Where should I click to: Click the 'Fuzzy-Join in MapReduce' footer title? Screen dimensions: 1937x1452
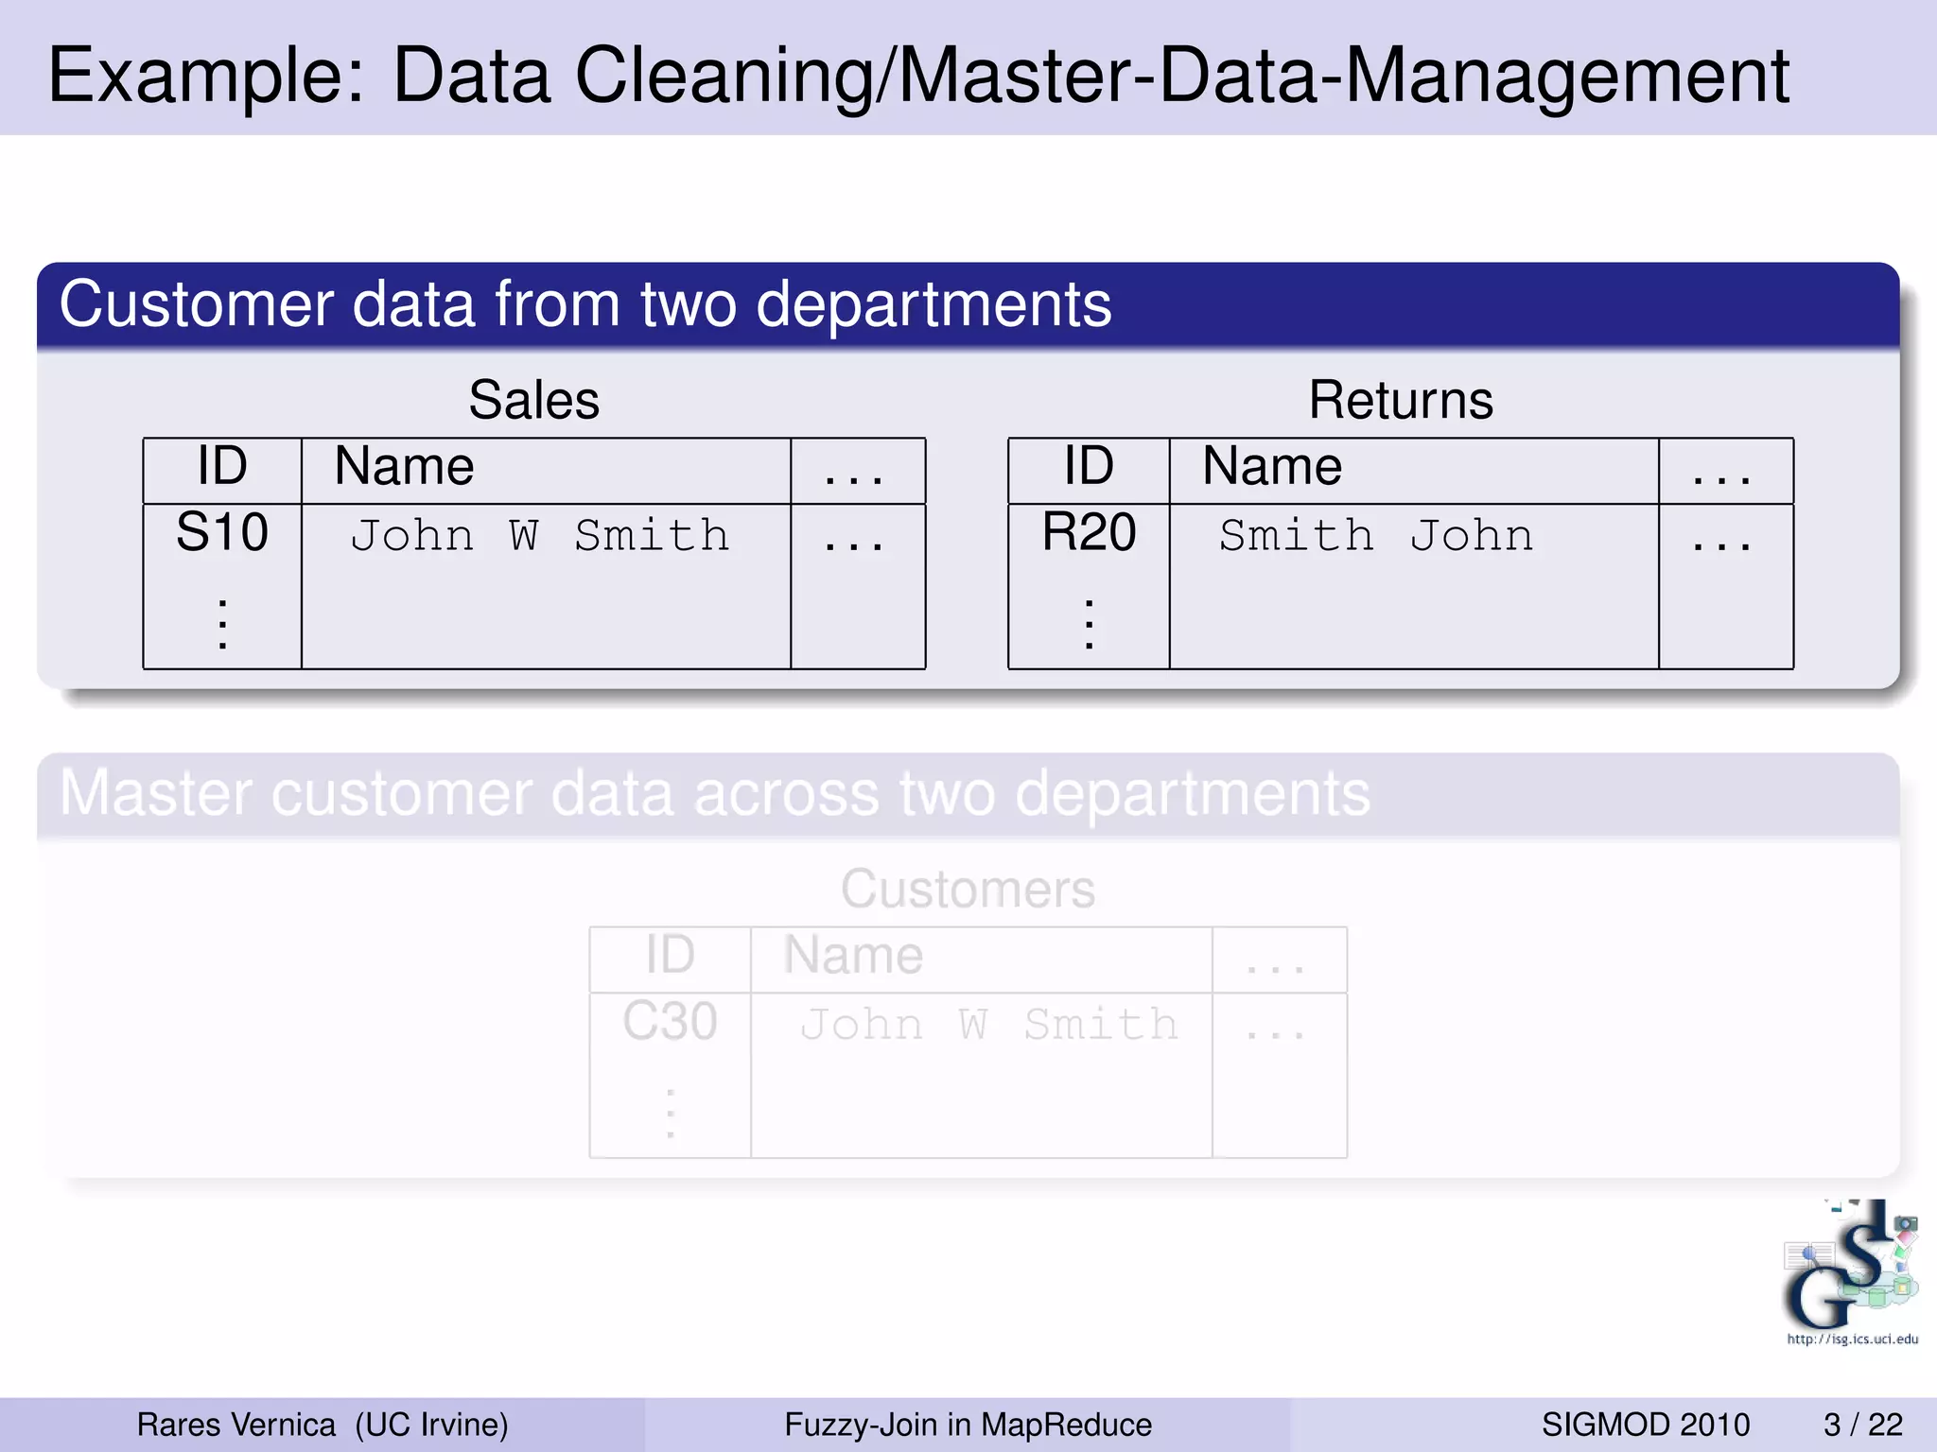pos(968,1425)
